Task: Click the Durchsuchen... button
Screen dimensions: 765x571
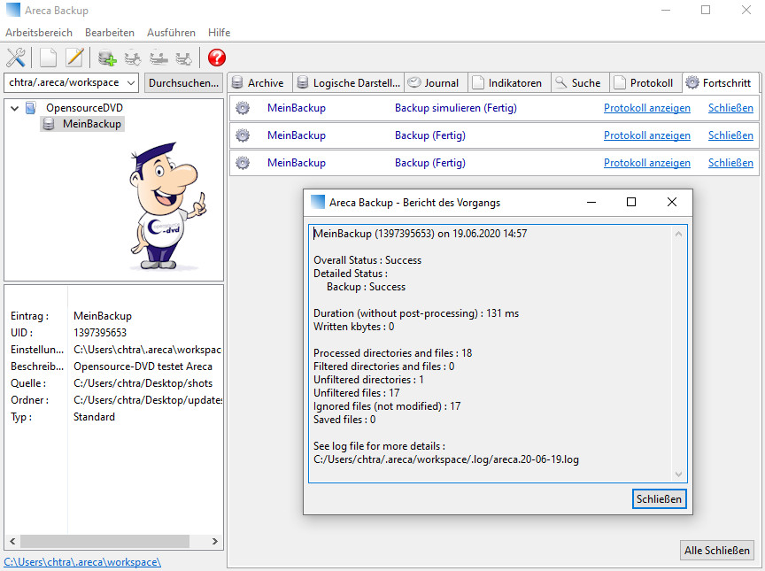Action: click(x=183, y=82)
